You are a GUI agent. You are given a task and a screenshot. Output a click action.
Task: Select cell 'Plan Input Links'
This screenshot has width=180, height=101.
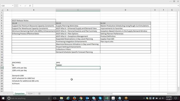tap(125, 42)
